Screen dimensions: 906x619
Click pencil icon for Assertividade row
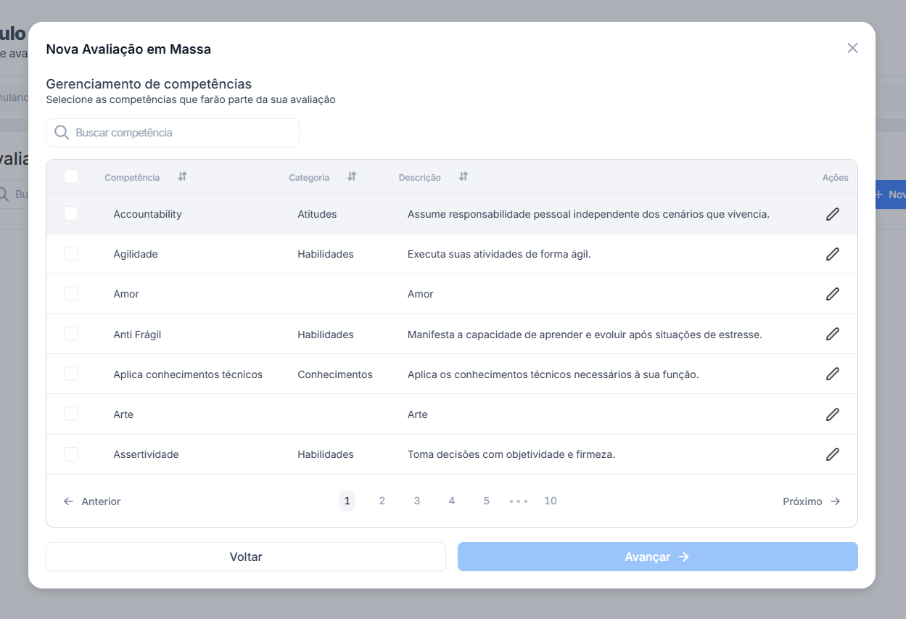[x=832, y=454]
